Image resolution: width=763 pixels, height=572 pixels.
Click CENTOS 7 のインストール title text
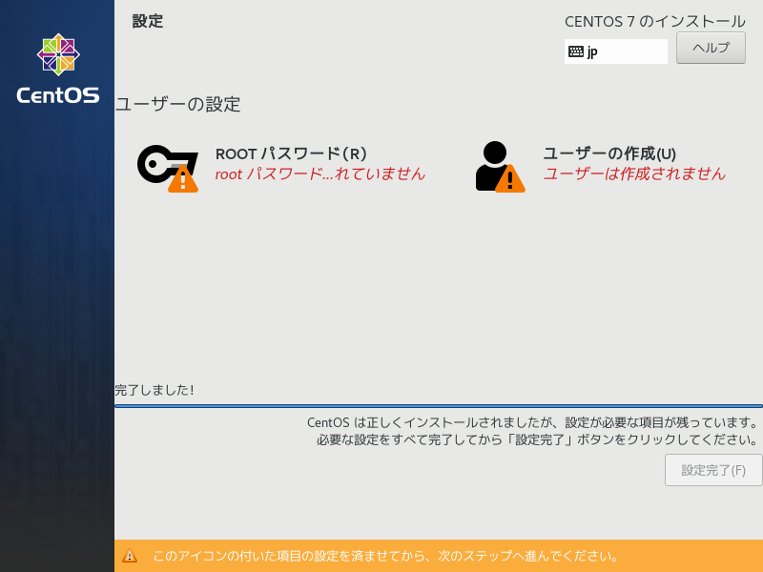coord(655,21)
